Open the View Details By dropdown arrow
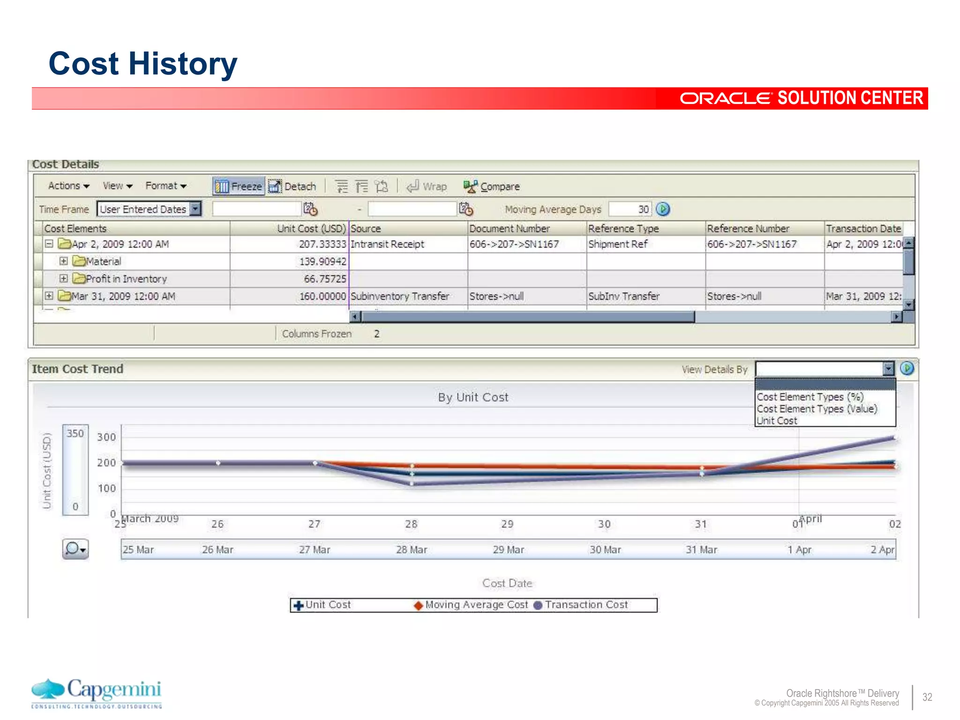Viewport: 960px width, 720px height. 888,369
